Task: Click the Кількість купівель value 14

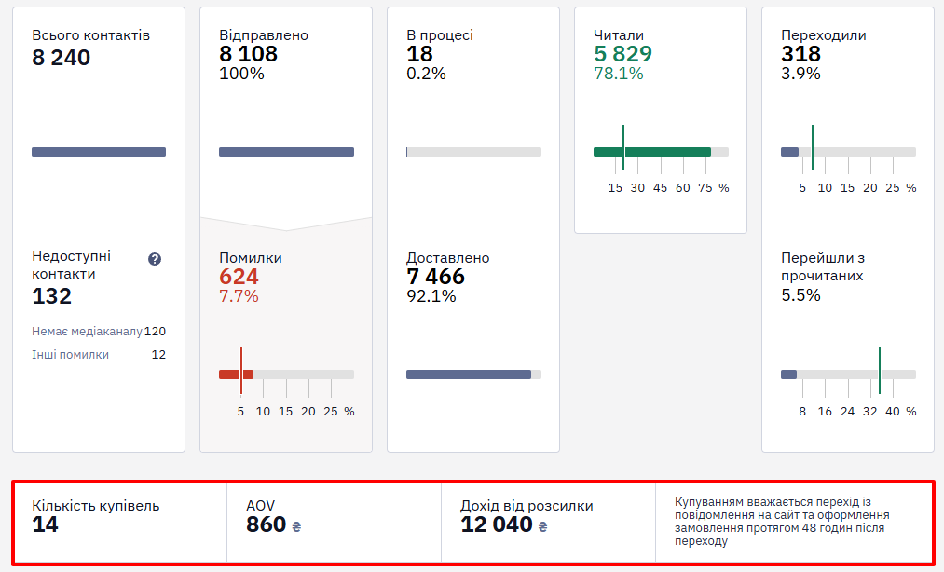Action: tap(45, 525)
